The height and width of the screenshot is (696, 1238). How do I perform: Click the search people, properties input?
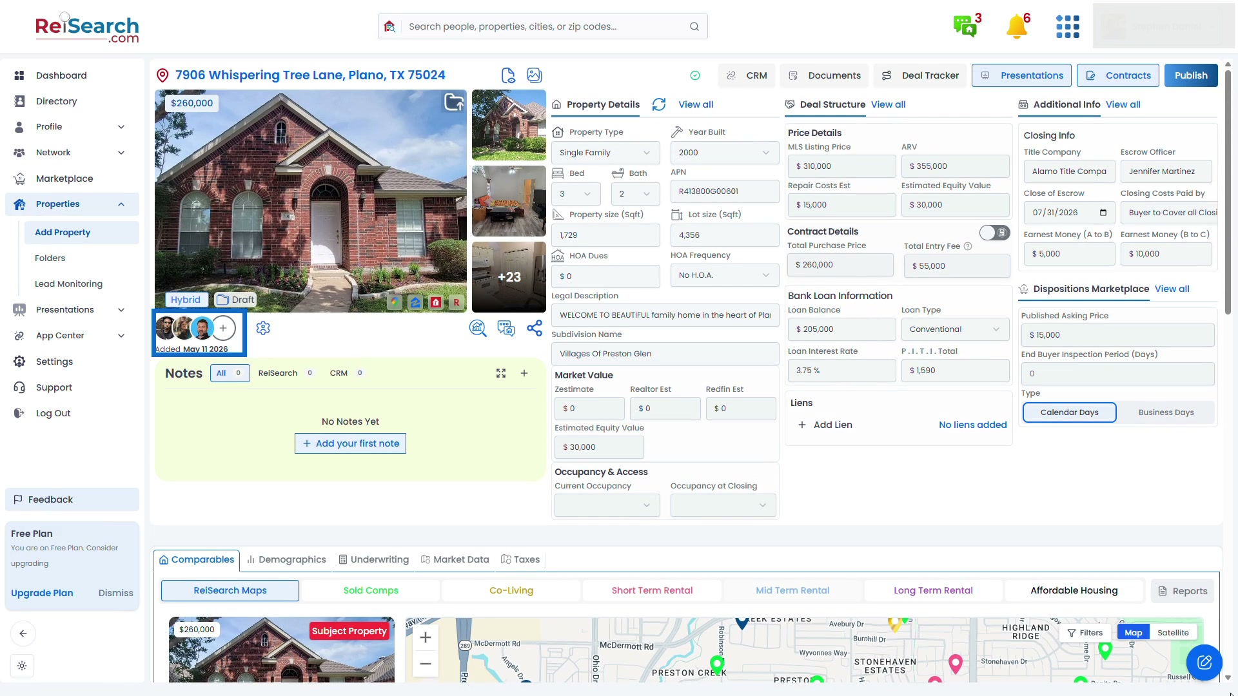pyautogui.click(x=542, y=26)
